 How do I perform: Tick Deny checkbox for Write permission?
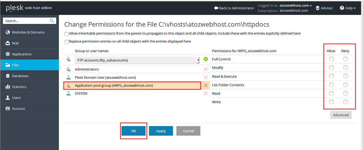(346, 102)
